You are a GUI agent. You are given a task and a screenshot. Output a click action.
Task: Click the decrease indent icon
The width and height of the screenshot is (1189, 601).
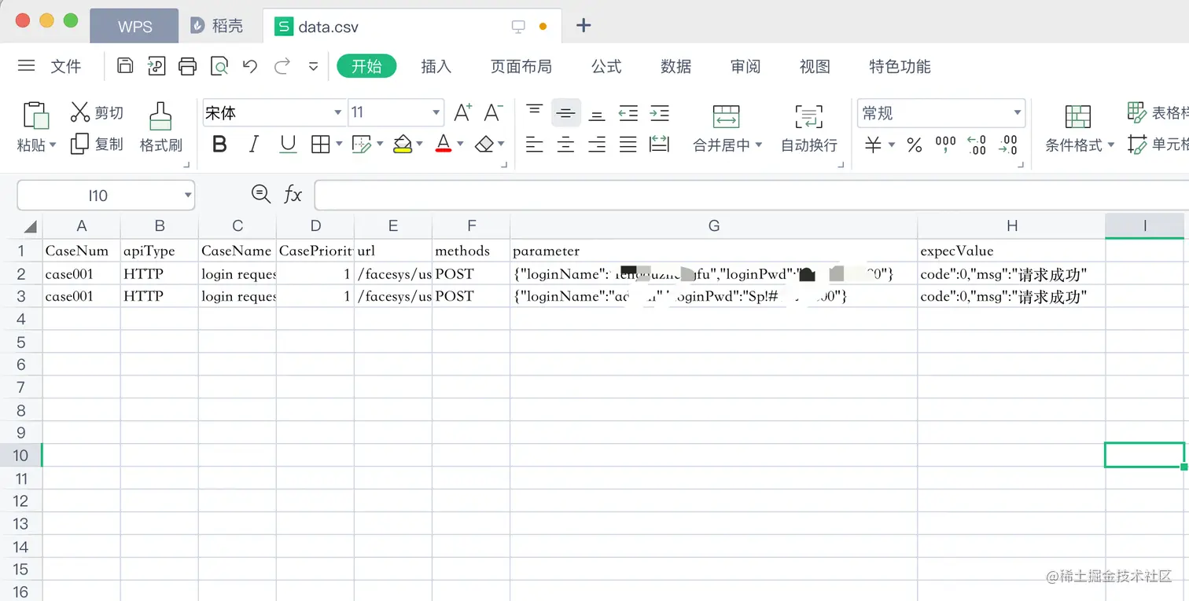[628, 113]
